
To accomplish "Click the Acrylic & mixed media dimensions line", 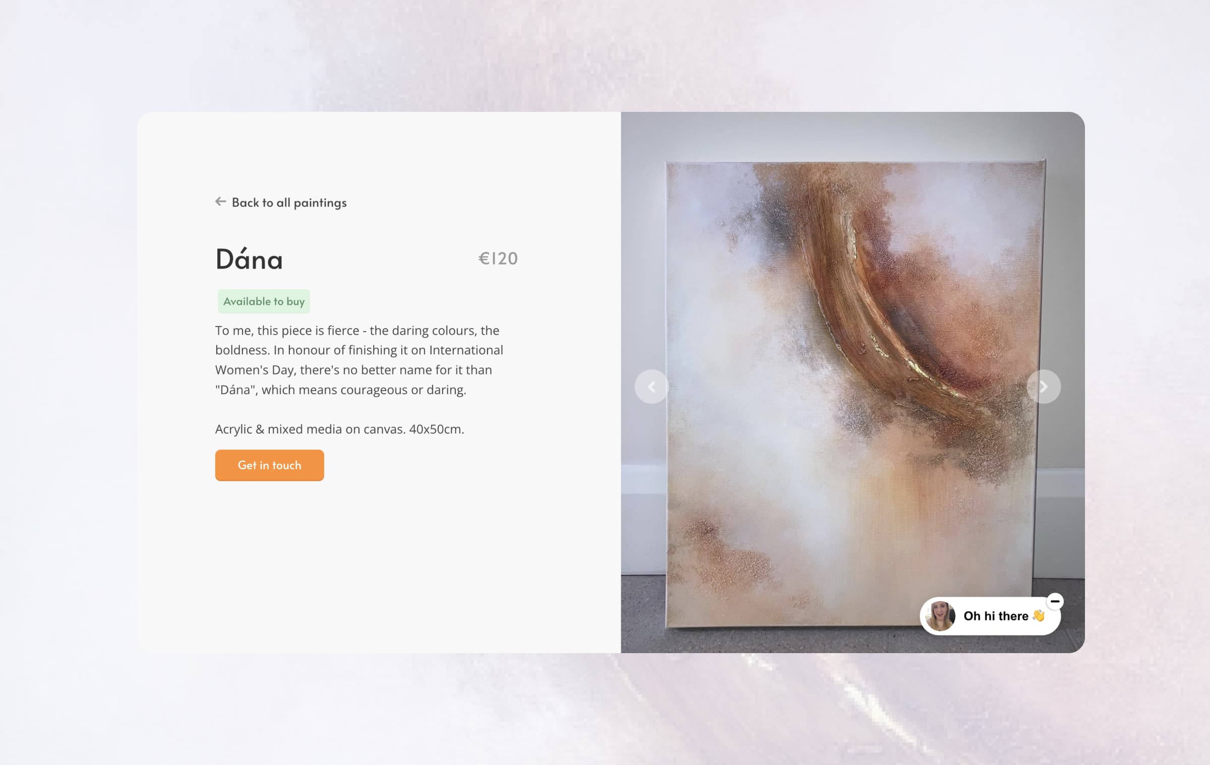I will tap(339, 429).
